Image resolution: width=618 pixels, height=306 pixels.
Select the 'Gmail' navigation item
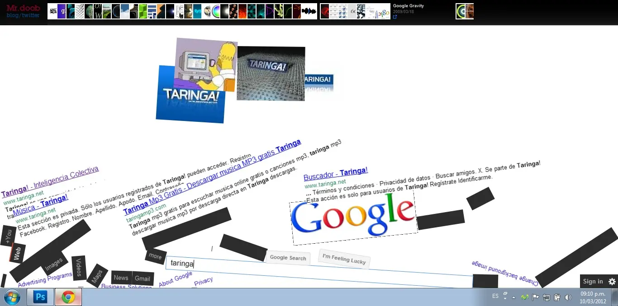(x=143, y=278)
